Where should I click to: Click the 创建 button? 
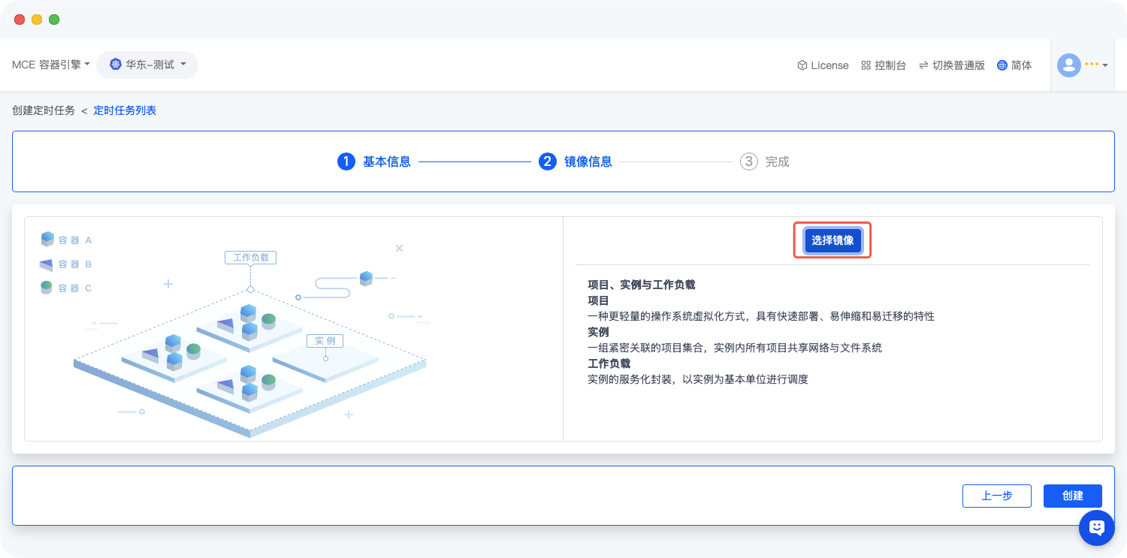[x=1072, y=496]
